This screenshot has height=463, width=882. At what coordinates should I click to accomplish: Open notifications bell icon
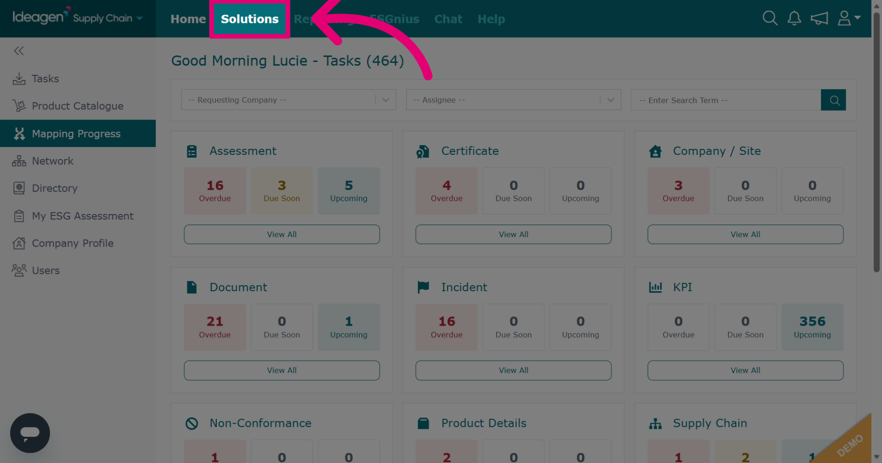(x=794, y=18)
